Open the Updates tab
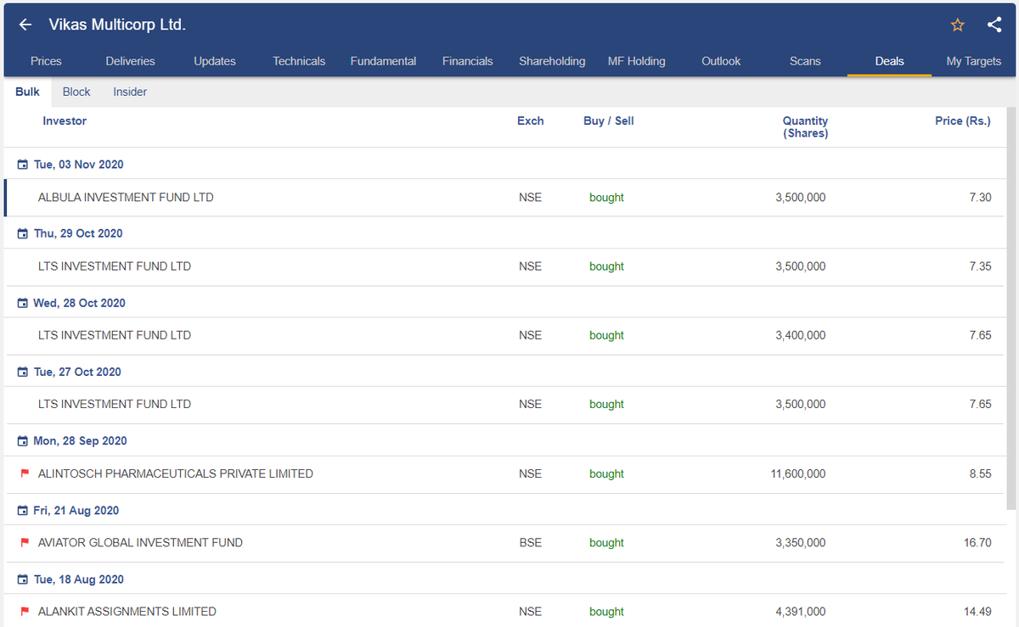The image size is (1019, 627). [215, 61]
